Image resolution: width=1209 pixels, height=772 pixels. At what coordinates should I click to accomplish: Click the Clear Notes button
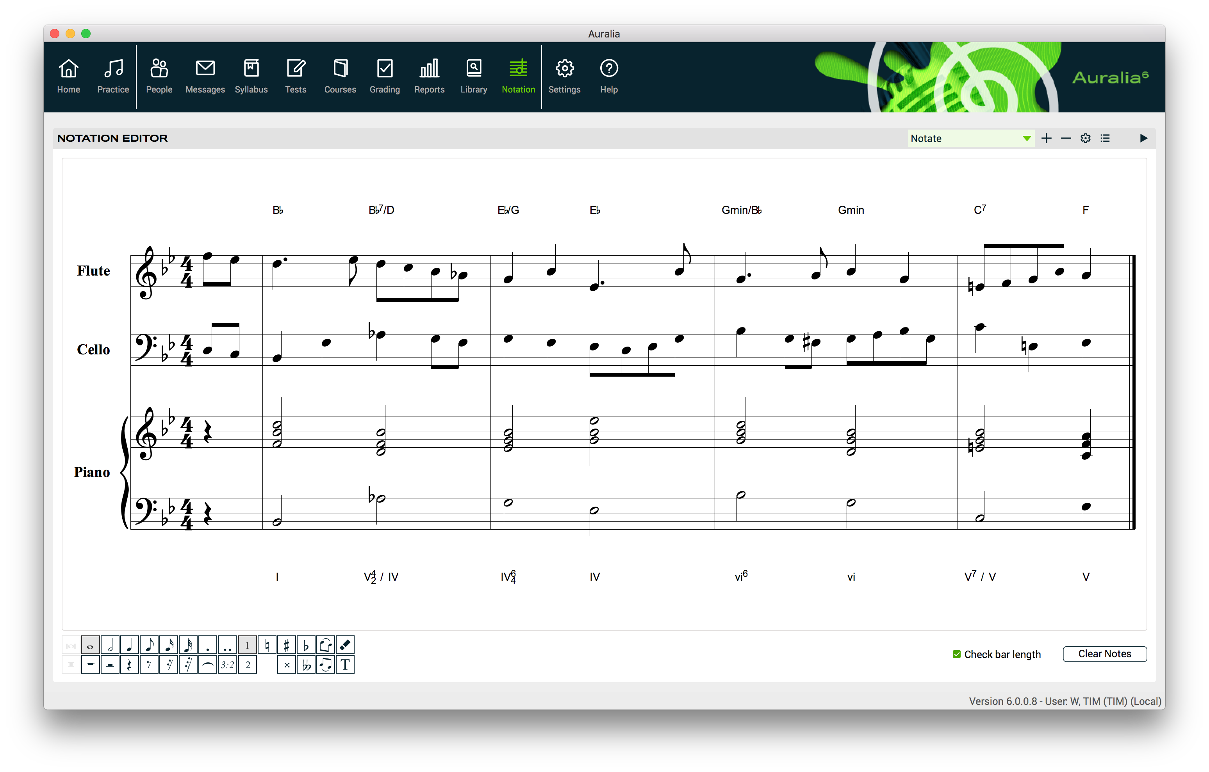coord(1104,653)
